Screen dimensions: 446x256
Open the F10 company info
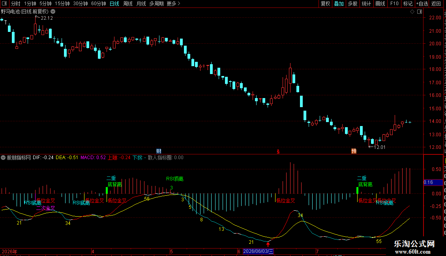pos(394,4)
